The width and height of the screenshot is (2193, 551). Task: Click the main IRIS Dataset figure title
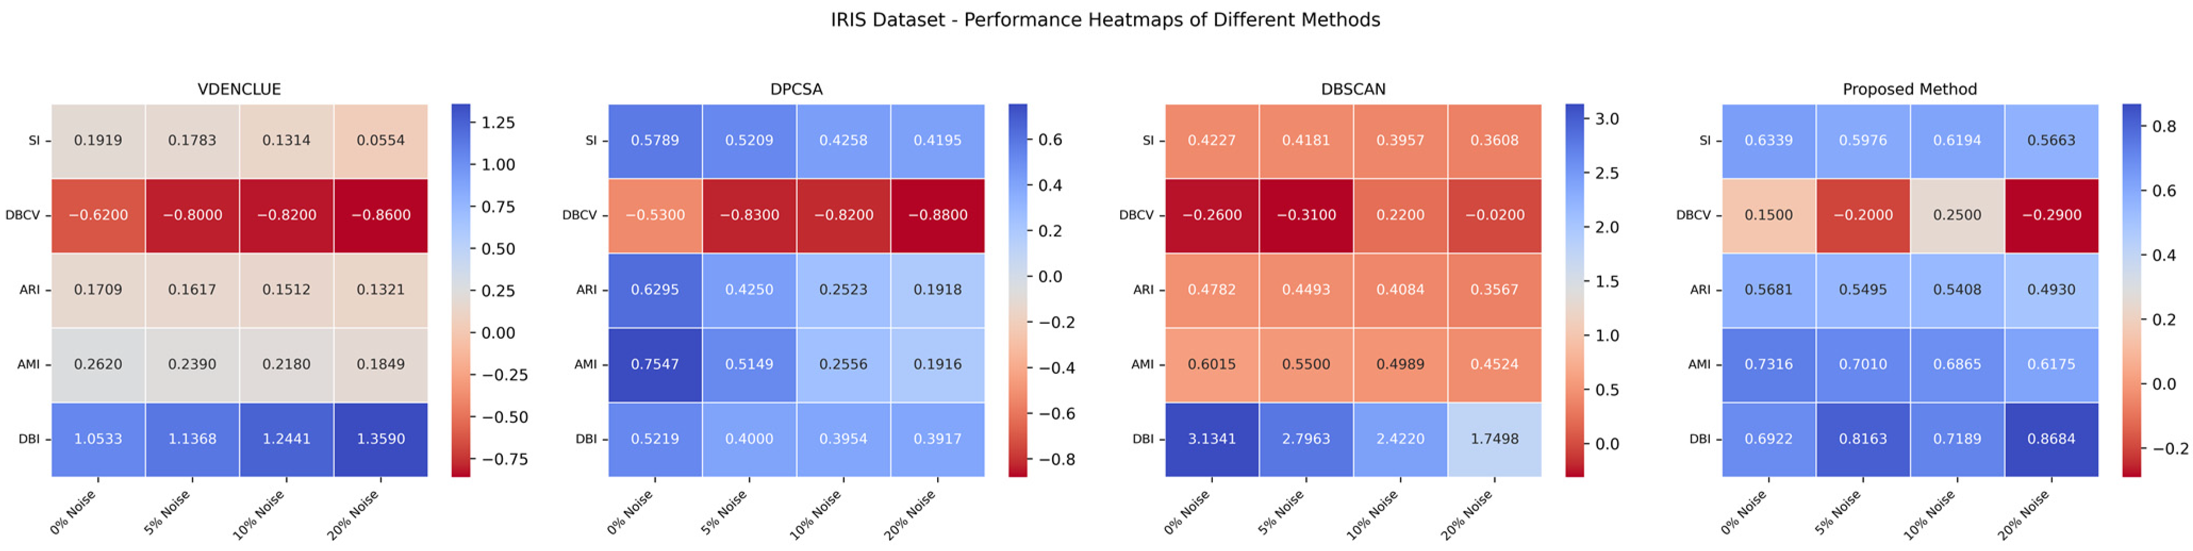click(1105, 20)
